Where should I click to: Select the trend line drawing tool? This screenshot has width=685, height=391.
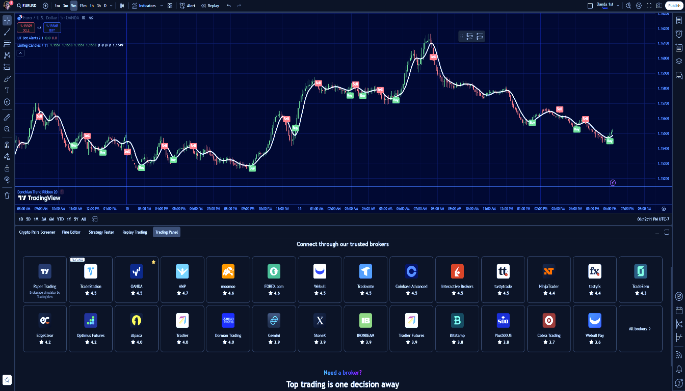coord(7,32)
